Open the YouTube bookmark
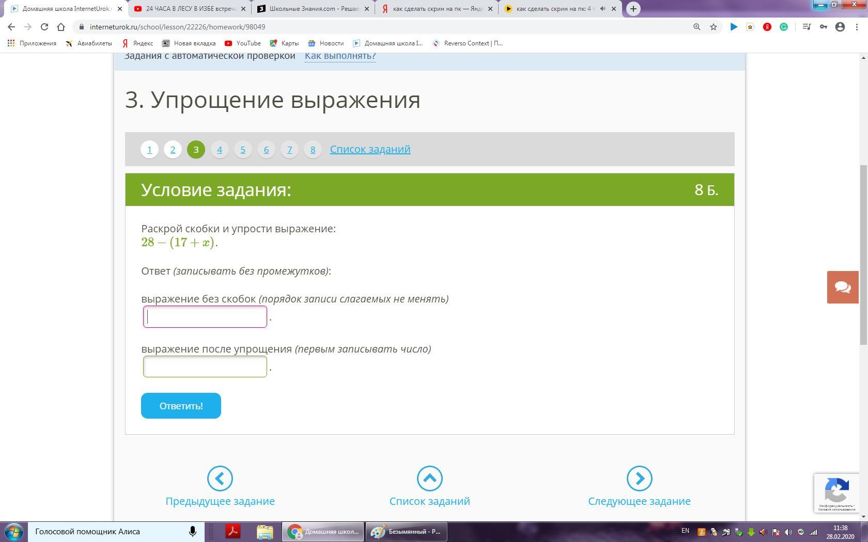Screen dimensions: 868x542 243,43
